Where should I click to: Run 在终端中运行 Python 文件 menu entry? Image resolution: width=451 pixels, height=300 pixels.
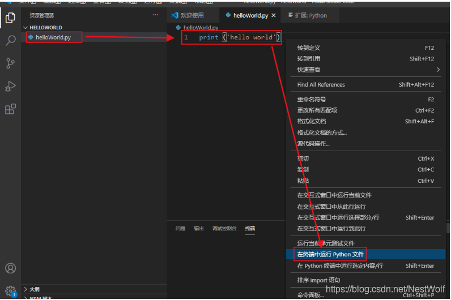[365, 254]
